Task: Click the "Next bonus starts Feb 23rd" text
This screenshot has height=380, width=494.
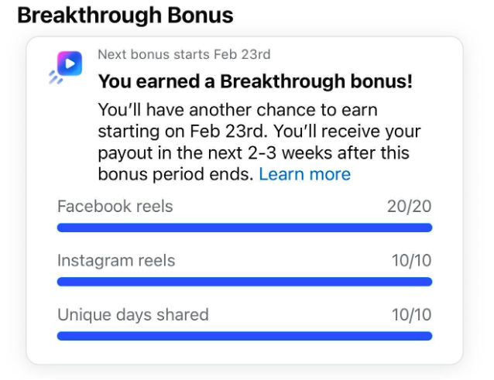Action: point(184,54)
